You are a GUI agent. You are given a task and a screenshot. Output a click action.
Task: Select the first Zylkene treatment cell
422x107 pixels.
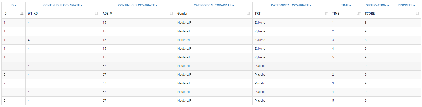tap(260, 23)
